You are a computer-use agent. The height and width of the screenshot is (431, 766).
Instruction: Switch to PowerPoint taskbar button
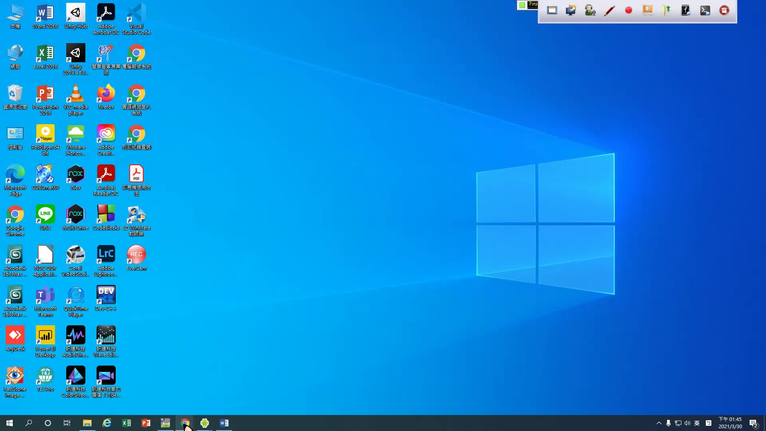pos(146,423)
